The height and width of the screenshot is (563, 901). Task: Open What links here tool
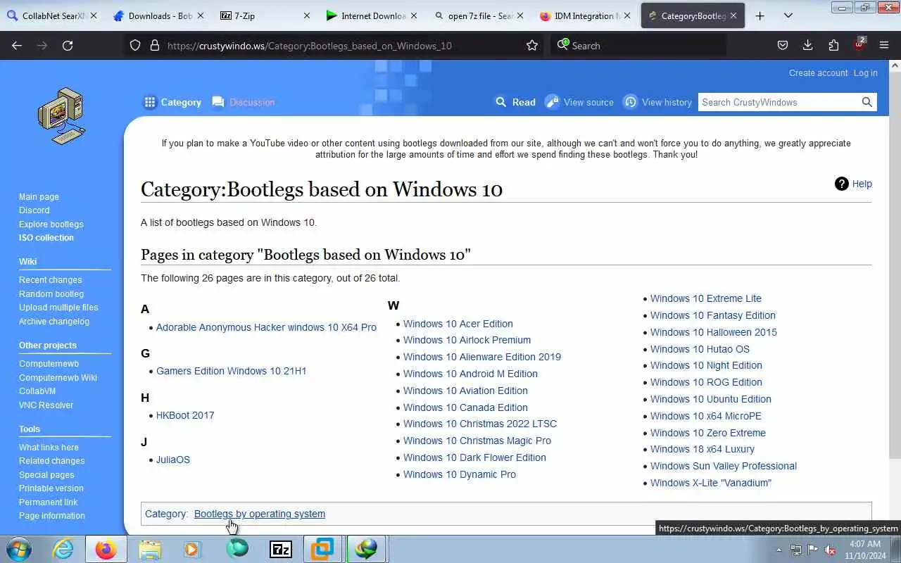[x=49, y=448]
